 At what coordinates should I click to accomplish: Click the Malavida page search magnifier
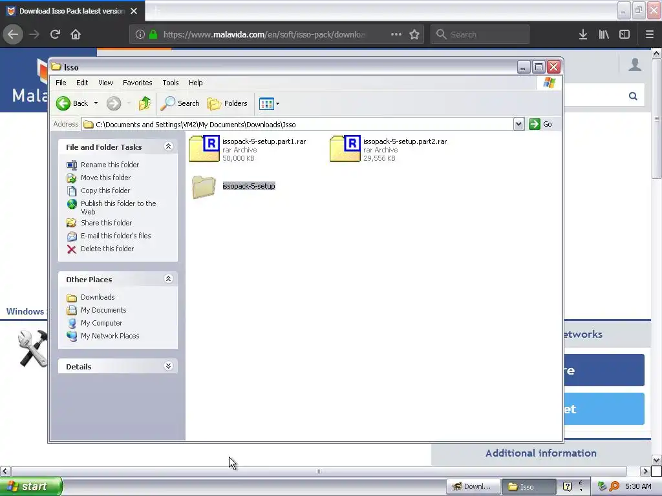pyautogui.click(x=633, y=96)
